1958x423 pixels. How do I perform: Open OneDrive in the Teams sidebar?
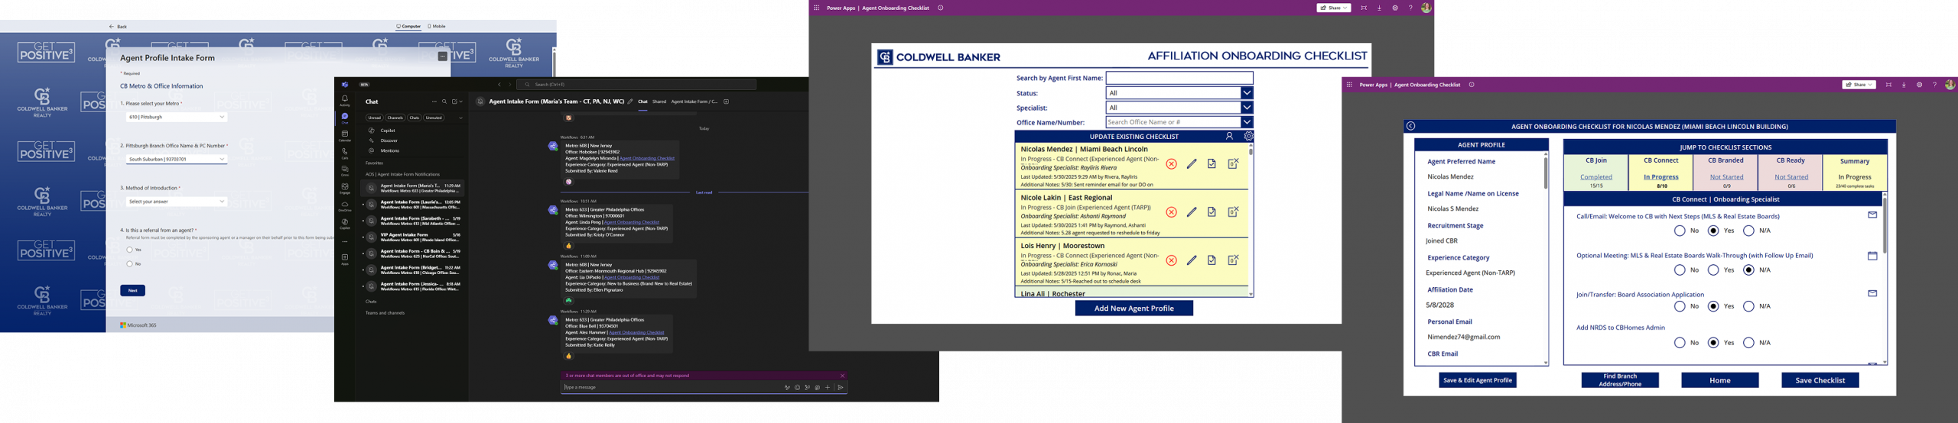[345, 205]
